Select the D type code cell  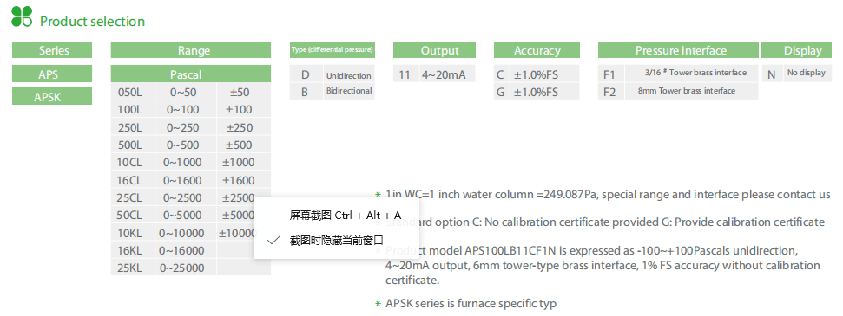click(x=306, y=74)
